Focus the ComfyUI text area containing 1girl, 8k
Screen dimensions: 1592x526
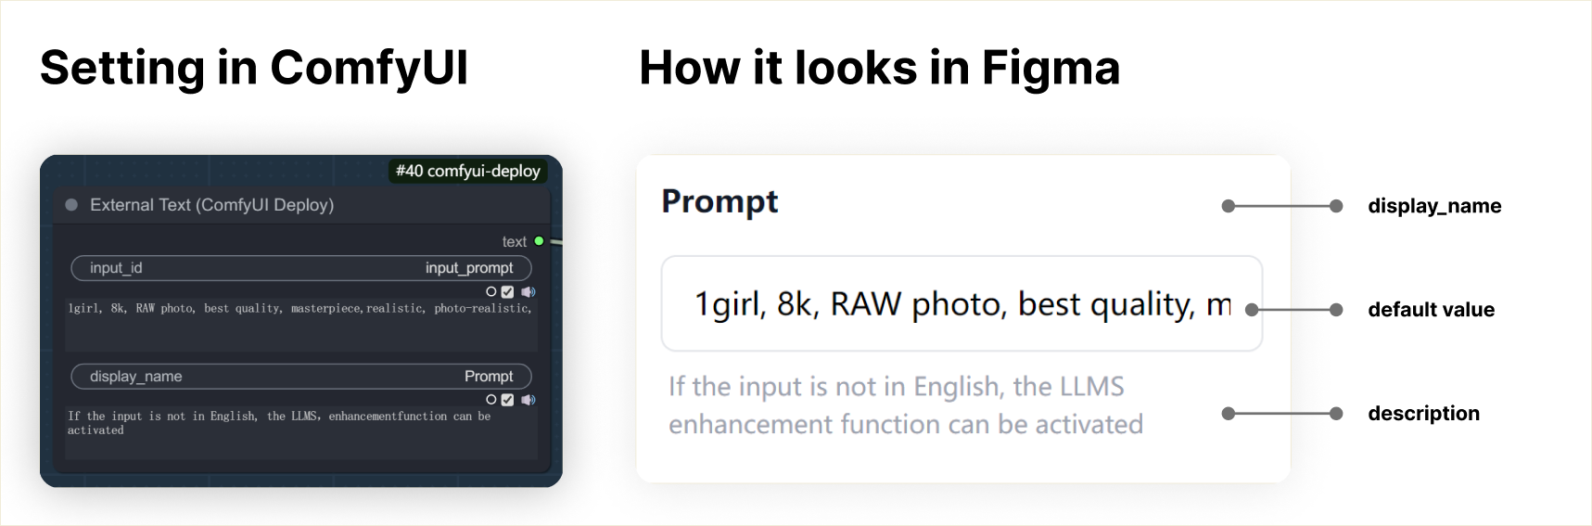point(301,325)
